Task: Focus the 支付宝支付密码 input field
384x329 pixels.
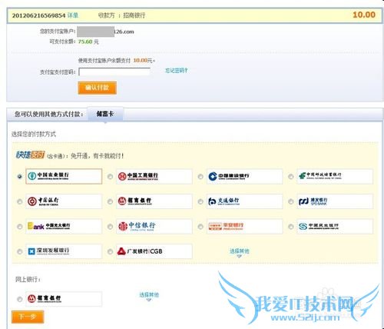Action: 114,71
